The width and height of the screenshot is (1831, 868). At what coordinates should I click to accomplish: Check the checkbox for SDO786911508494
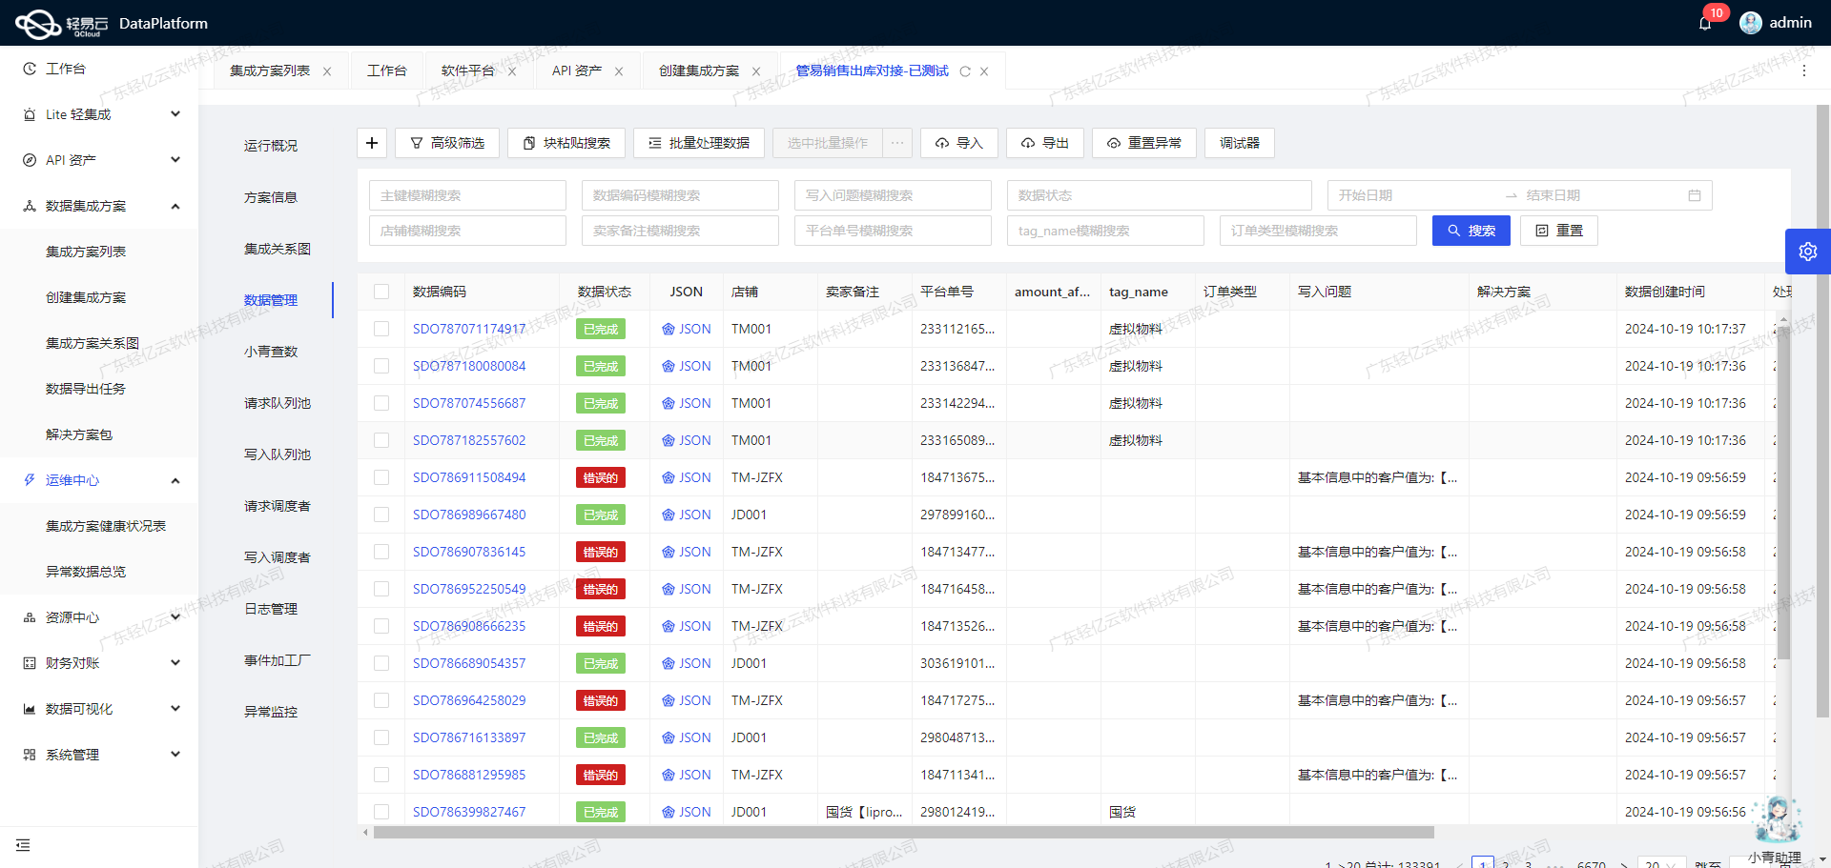click(382, 477)
